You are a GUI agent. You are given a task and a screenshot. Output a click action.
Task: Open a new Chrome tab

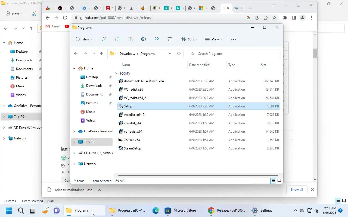tap(250, 8)
